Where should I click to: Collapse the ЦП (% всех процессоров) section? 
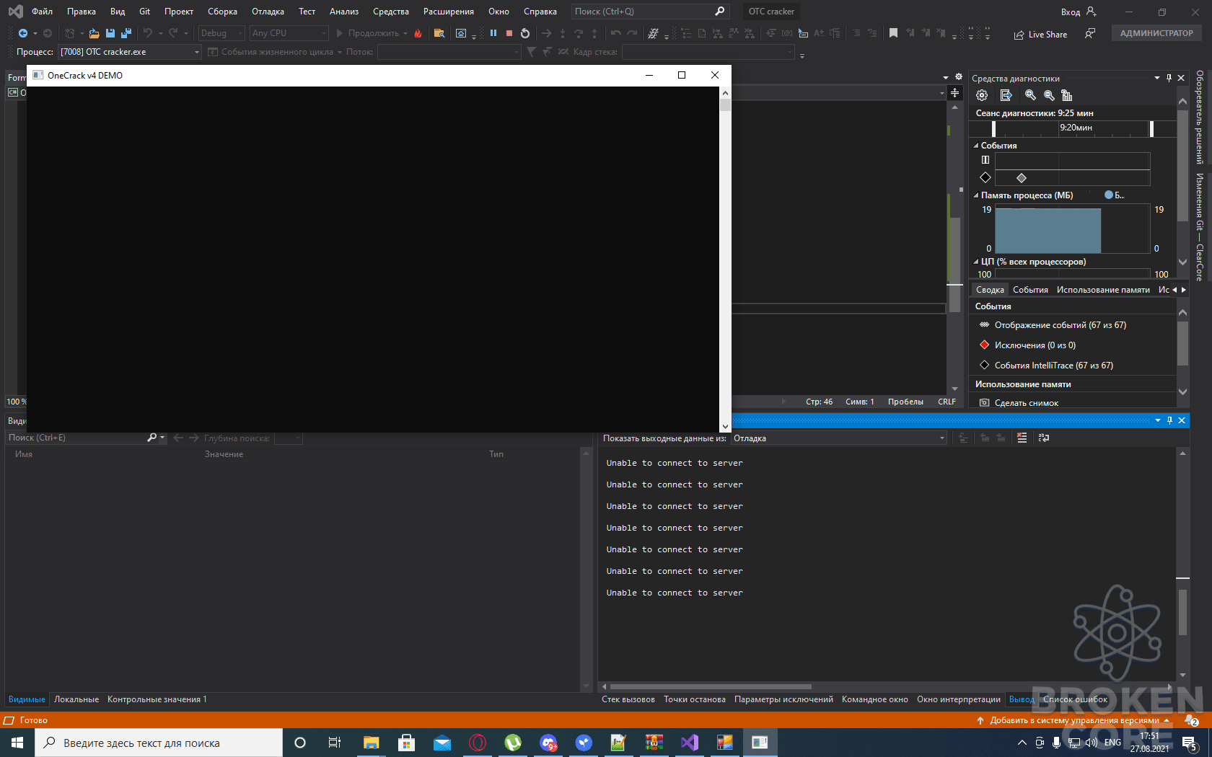point(976,262)
